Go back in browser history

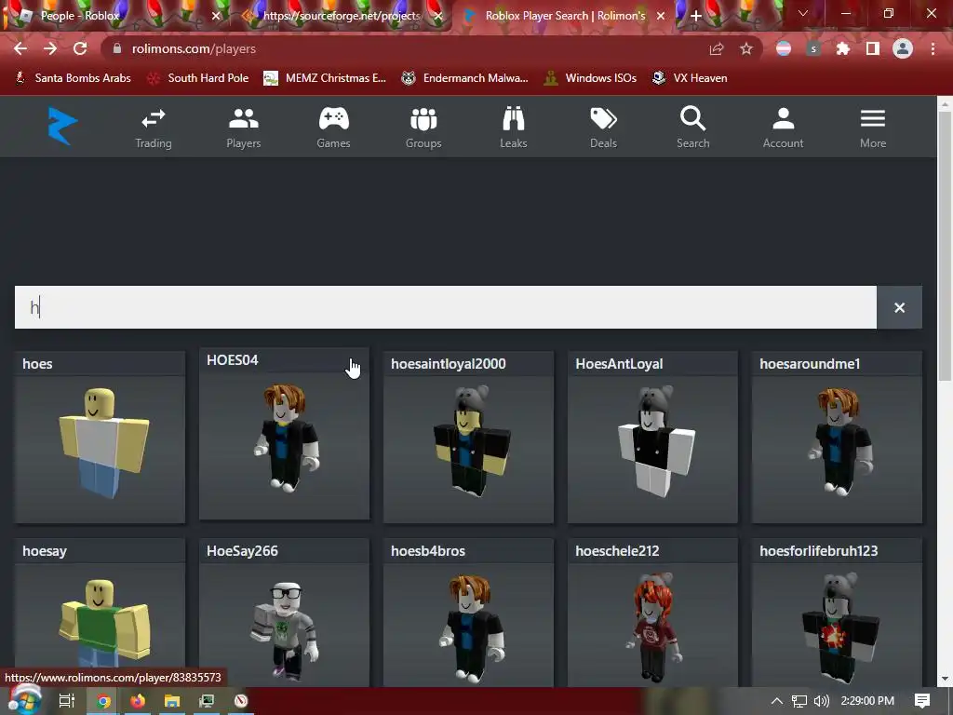coord(20,48)
